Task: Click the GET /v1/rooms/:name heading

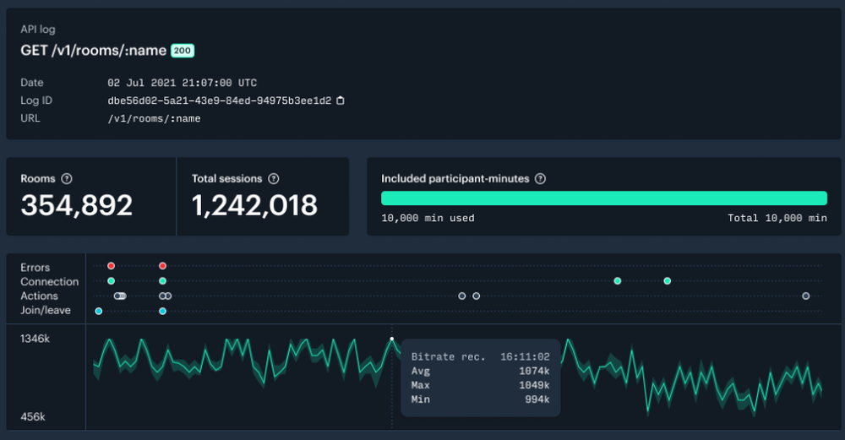Action: tap(94, 51)
